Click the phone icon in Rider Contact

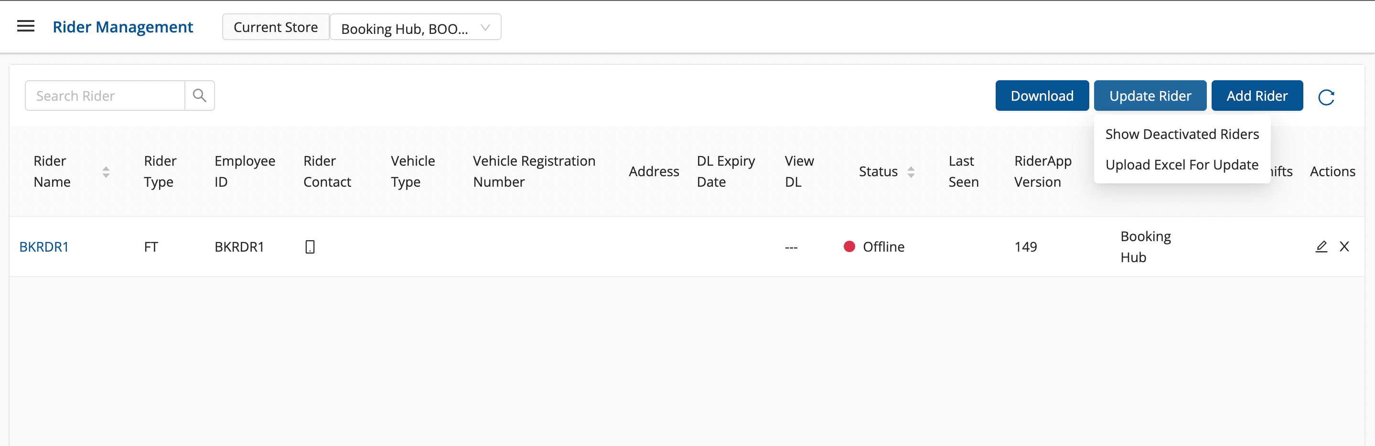[310, 247]
